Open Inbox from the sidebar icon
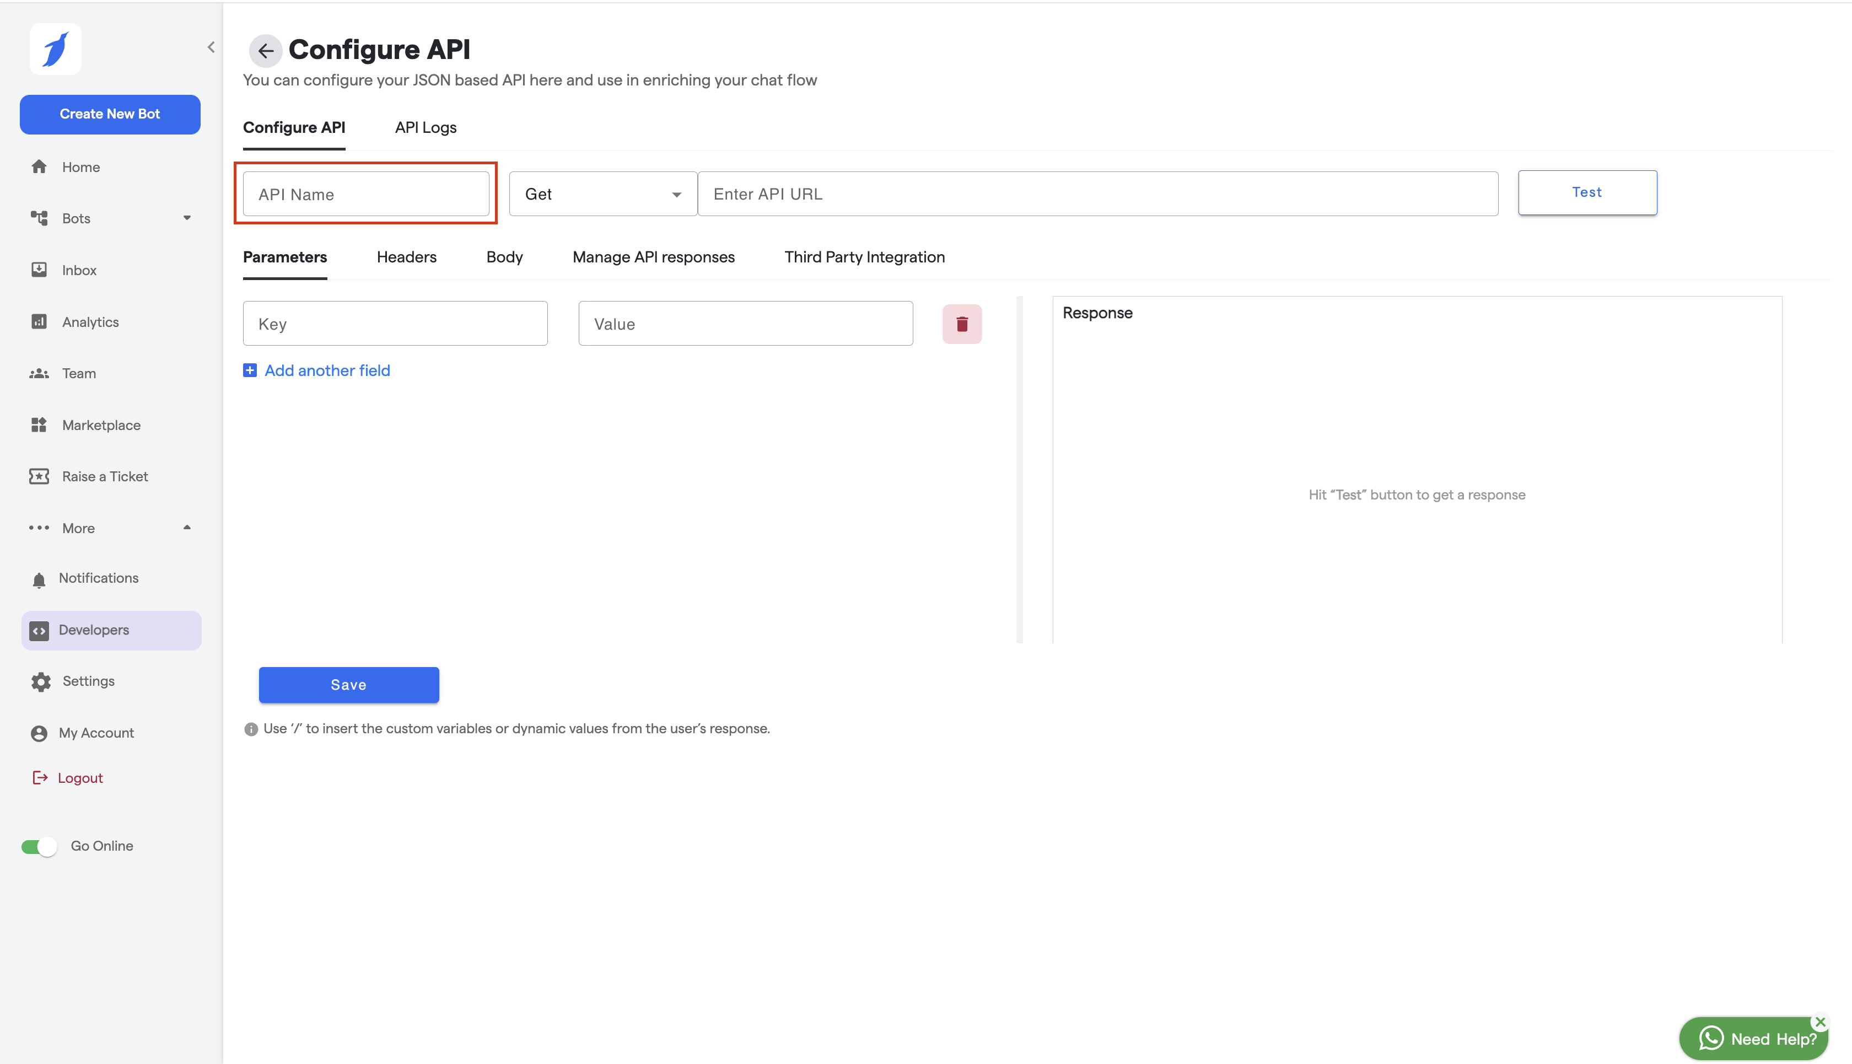 coord(40,270)
